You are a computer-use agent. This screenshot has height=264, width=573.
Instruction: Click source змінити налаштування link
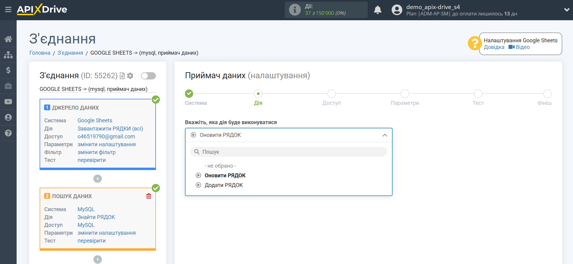point(107,144)
